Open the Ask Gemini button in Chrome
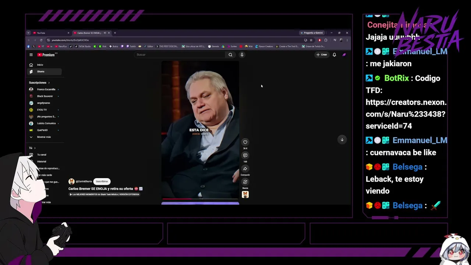 [x=312, y=33]
